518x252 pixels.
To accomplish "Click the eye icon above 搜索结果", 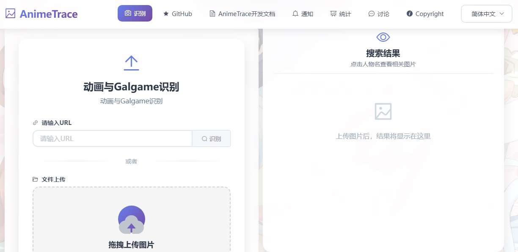I will coord(383,37).
